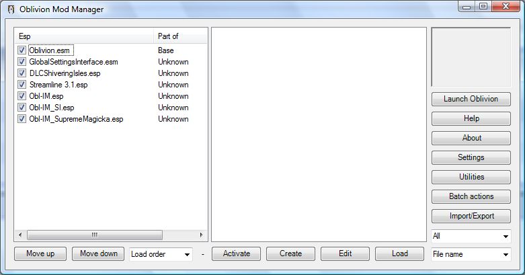Sort by the Part of column header
Image resolution: width=525 pixels, height=275 pixels.
click(180, 36)
